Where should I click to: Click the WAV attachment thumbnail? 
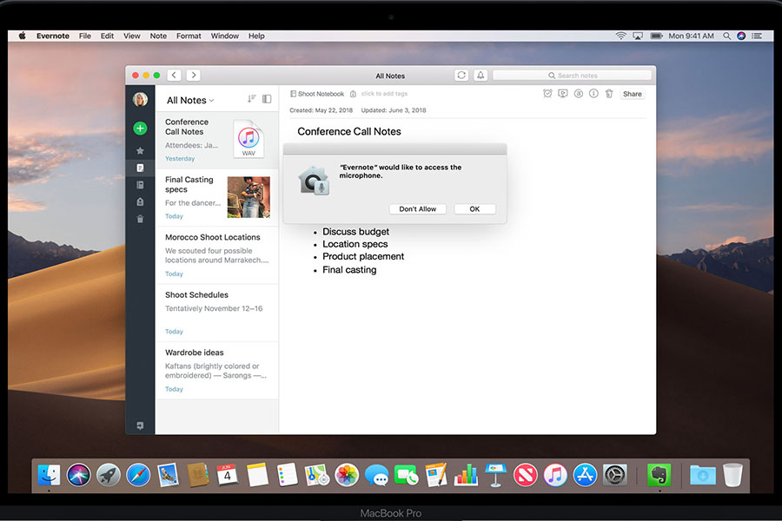249,139
